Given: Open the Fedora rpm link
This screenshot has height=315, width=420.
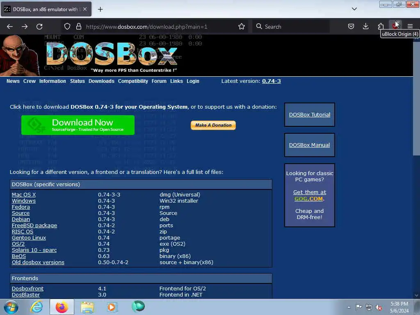Looking at the screenshot, I should click(21, 207).
